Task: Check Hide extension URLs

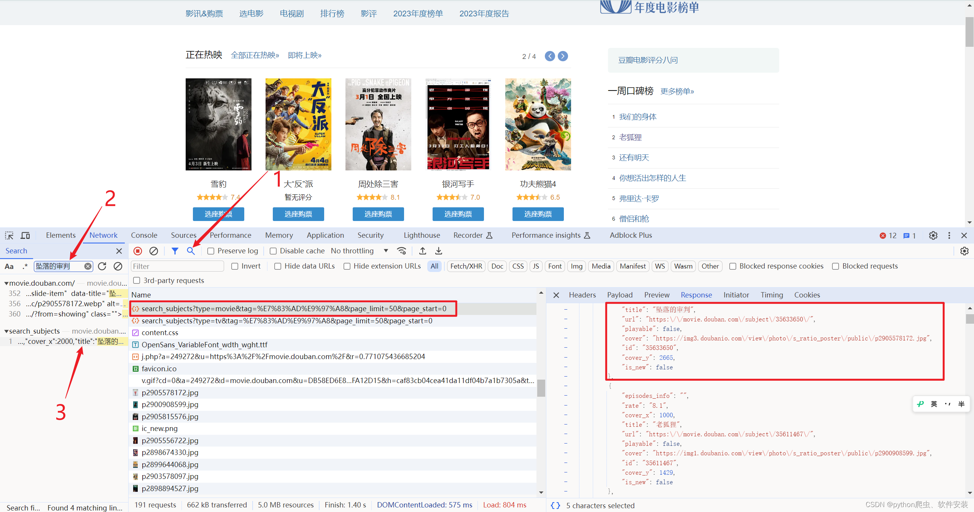Action: pos(347,266)
